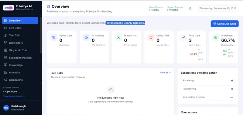The height and width of the screenshot is (115, 243).
Task: Click the Test Call phone icon
Action: [x=5, y=36]
